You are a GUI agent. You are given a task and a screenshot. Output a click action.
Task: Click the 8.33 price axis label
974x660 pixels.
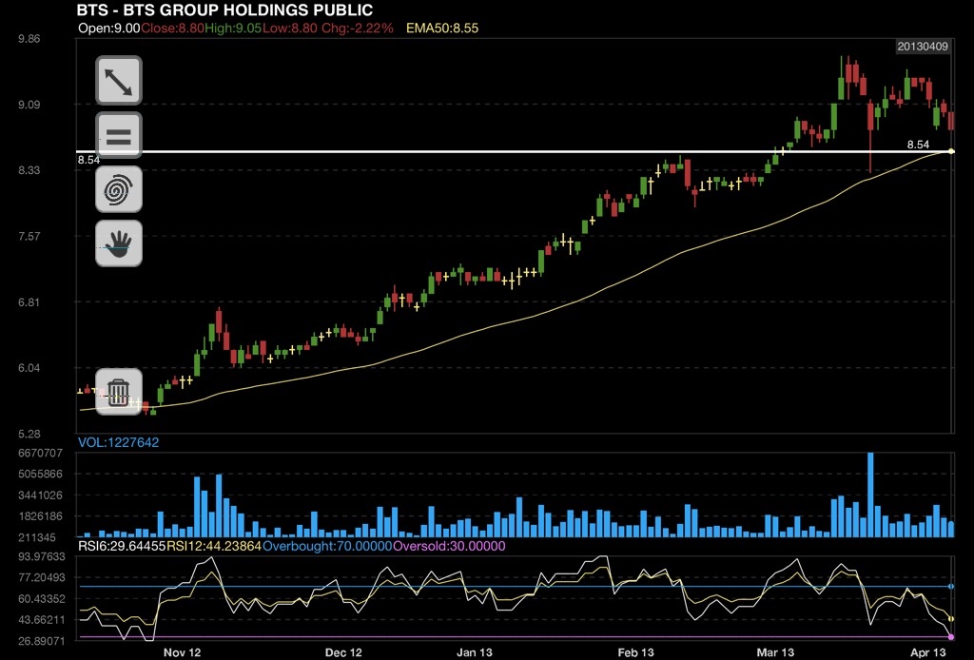29,170
